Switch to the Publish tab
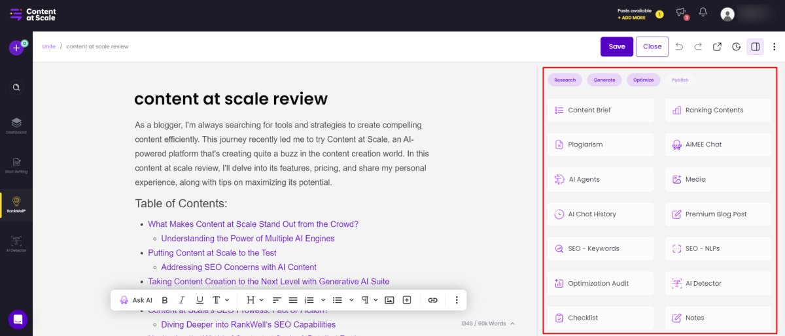Image resolution: width=785 pixels, height=336 pixels. pyautogui.click(x=680, y=80)
